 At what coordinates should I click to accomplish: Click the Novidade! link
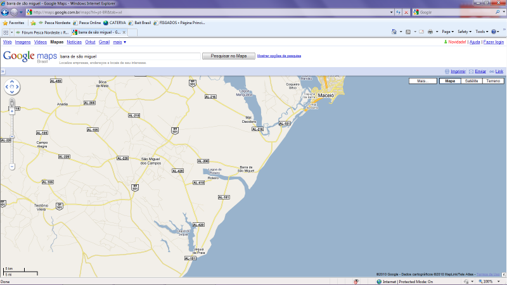tap(456, 42)
